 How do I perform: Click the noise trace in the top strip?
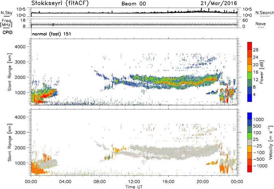coord(134,12)
